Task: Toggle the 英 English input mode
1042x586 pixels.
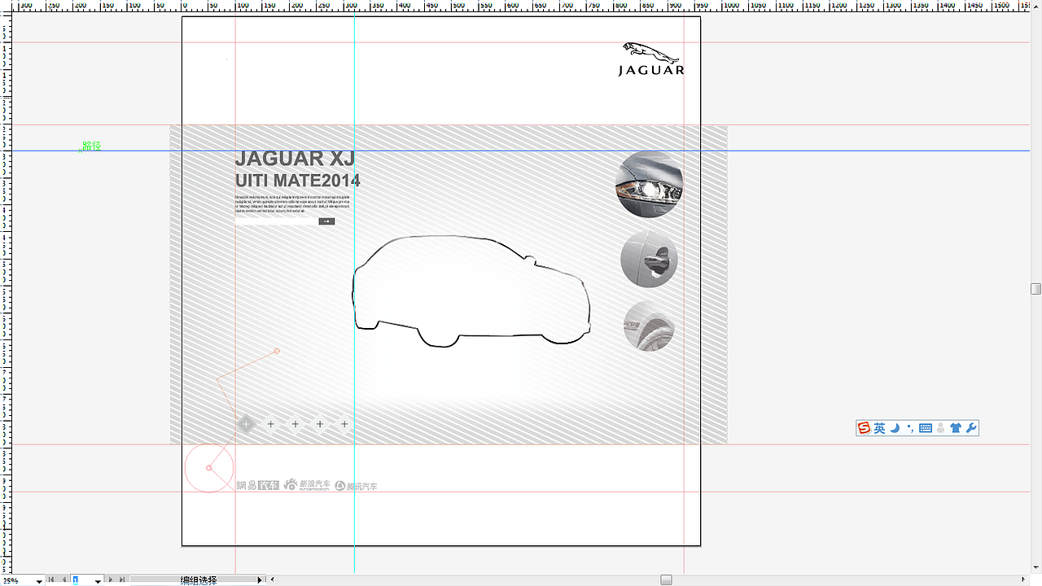Action: pos(879,428)
